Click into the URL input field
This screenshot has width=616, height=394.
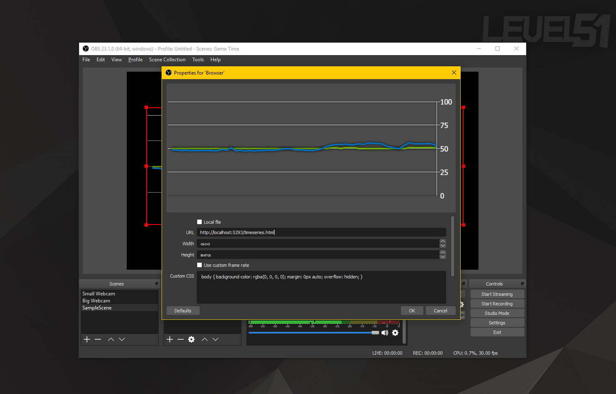[x=321, y=232]
